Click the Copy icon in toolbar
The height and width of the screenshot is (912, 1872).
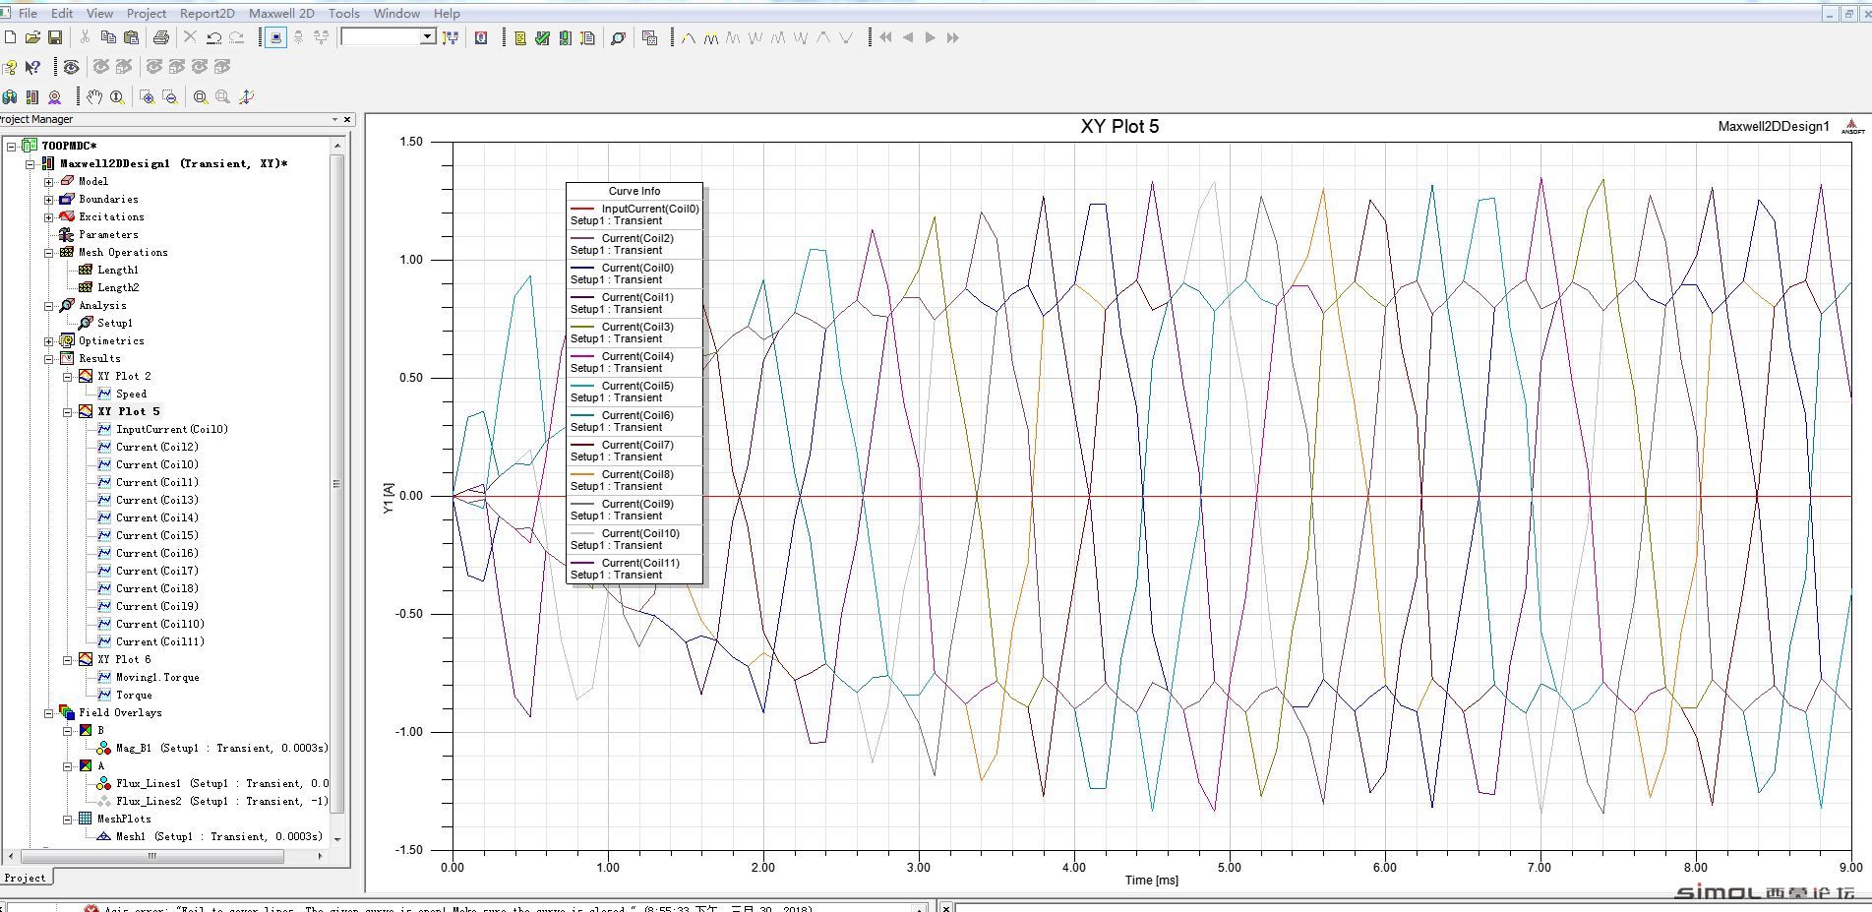pos(108,37)
